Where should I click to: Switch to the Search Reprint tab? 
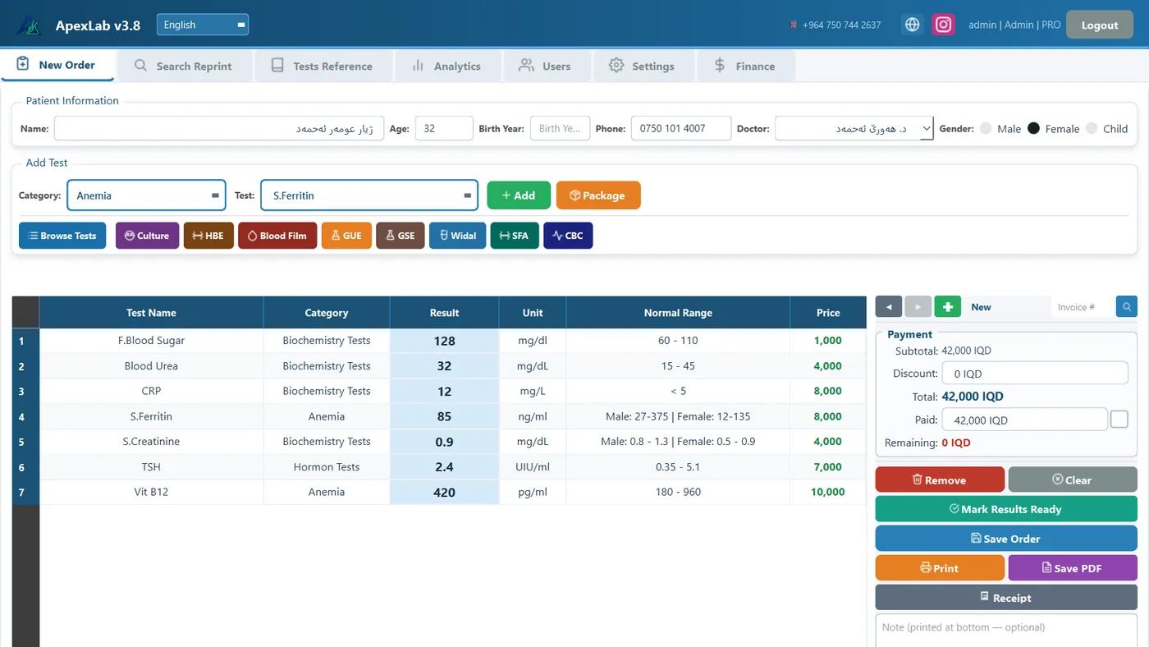pos(184,66)
